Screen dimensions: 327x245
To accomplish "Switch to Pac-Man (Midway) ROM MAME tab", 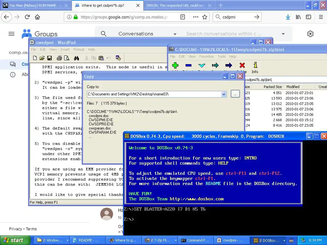I will [36, 5].
